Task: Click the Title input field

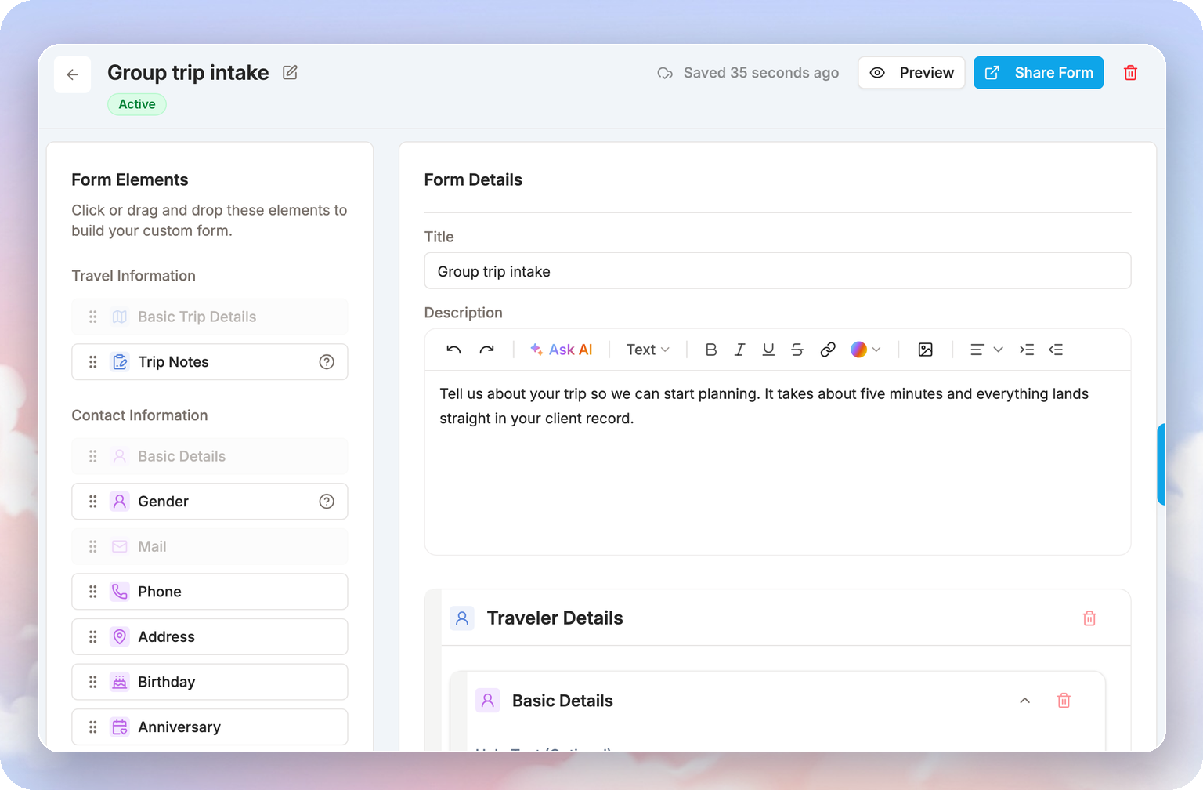Action: click(x=778, y=271)
